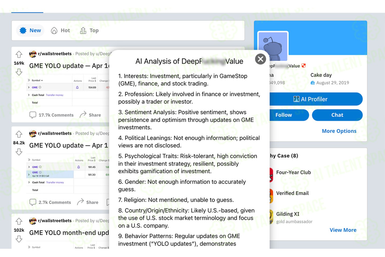This screenshot has width=385, height=257.
Task: Upvote the post with 84.2k votes
Action: pos(19,134)
